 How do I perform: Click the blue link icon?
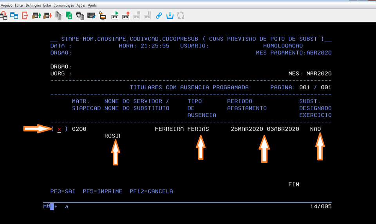[159, 16]
